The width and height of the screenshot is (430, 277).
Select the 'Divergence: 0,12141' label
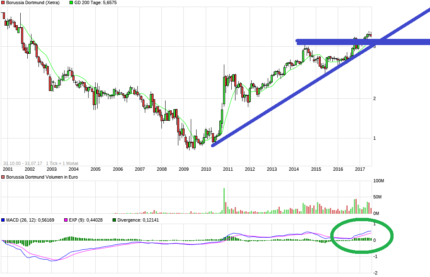(138, 220)
